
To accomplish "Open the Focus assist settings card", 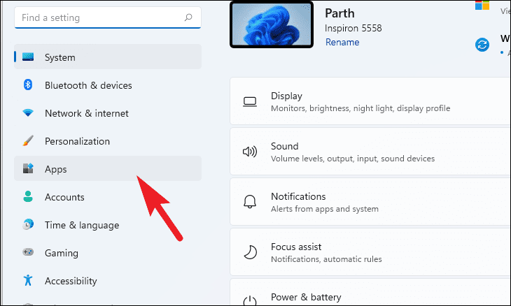I will [370, 252].
